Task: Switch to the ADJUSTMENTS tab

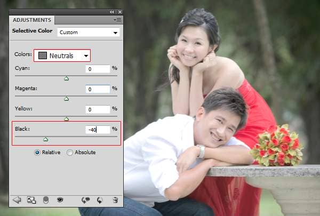Action: (x=32, y=20)
